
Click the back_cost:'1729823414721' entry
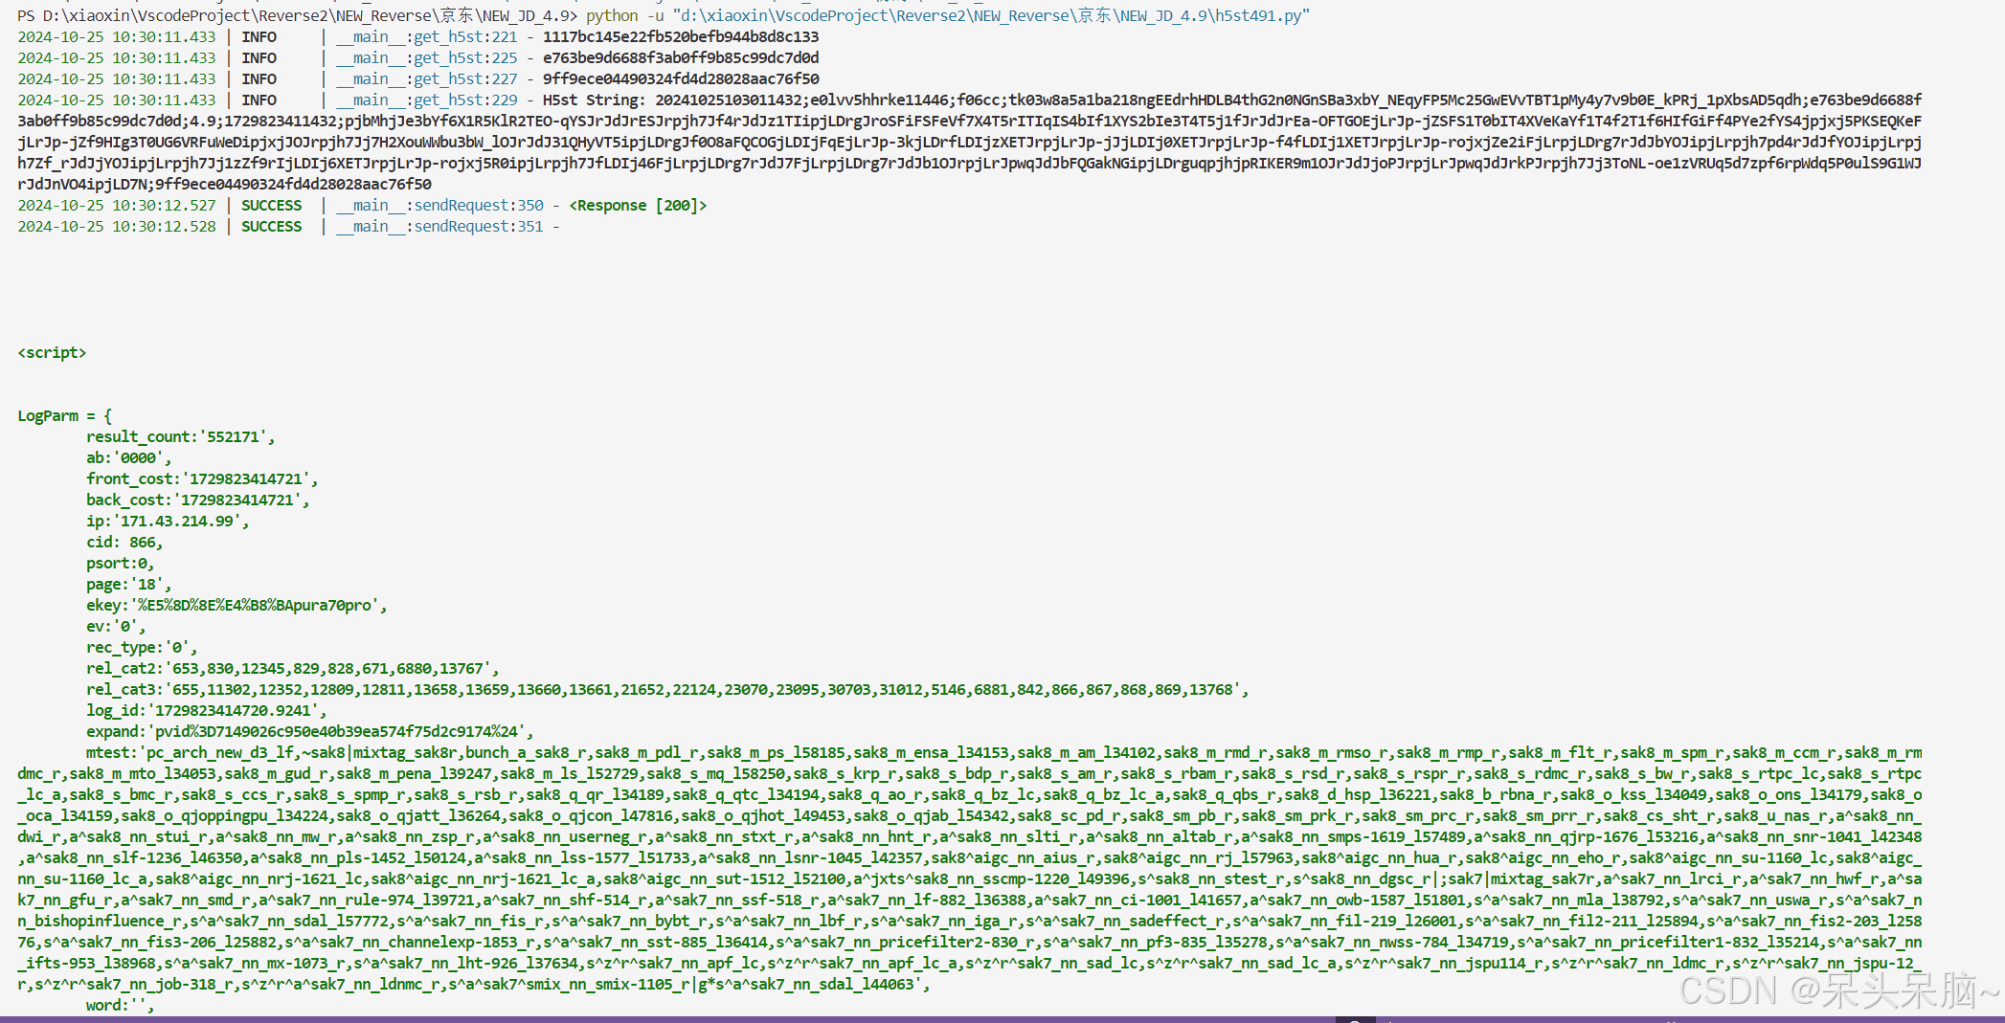coord(198,500)
